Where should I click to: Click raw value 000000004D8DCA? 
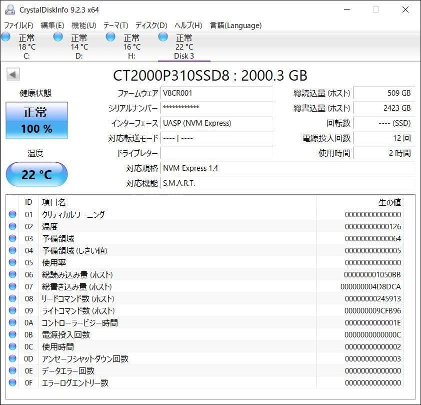(x=370, y=287)
